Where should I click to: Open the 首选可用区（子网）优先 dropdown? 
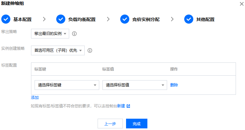[58, 50]
